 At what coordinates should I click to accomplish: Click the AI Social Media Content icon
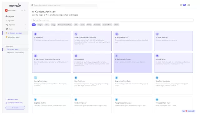(116, 56)
